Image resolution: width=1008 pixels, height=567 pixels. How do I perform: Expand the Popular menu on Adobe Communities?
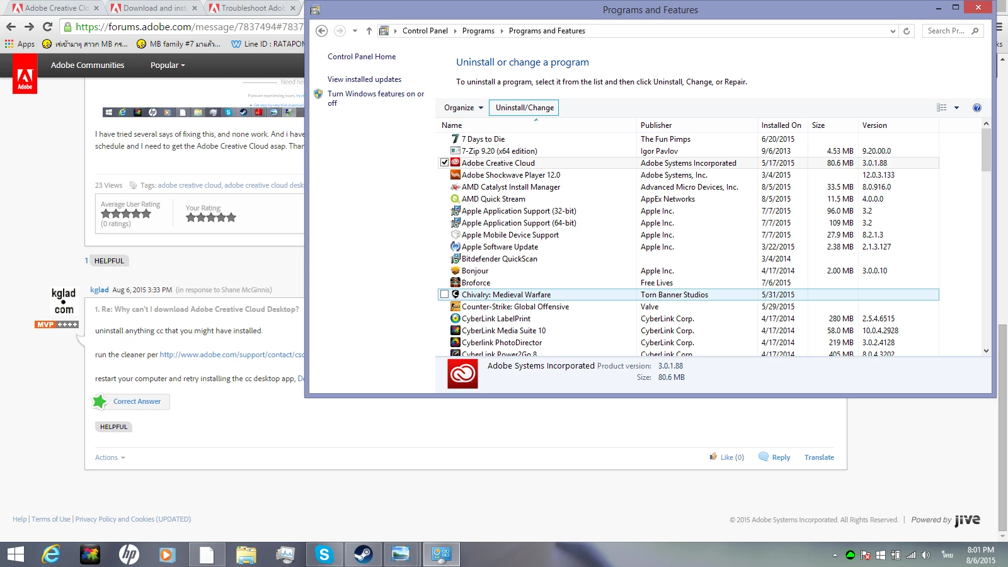[x=168, y=66]
